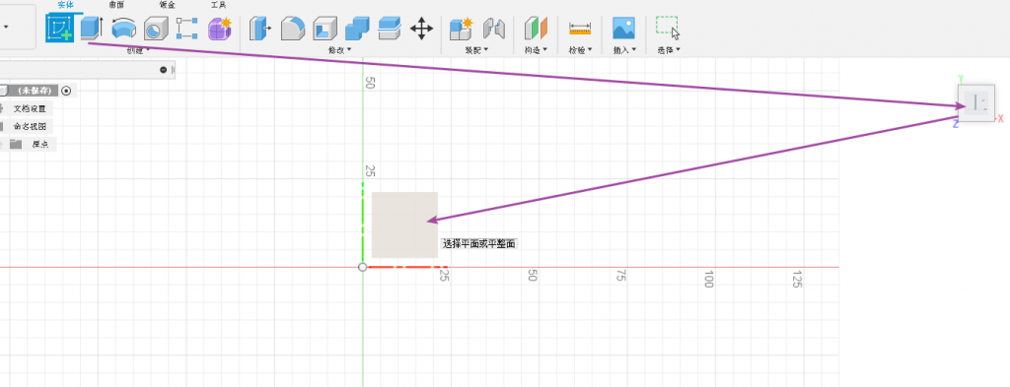
Task: Select the gray XY sketch plane
Action: [x=404, y=225]
